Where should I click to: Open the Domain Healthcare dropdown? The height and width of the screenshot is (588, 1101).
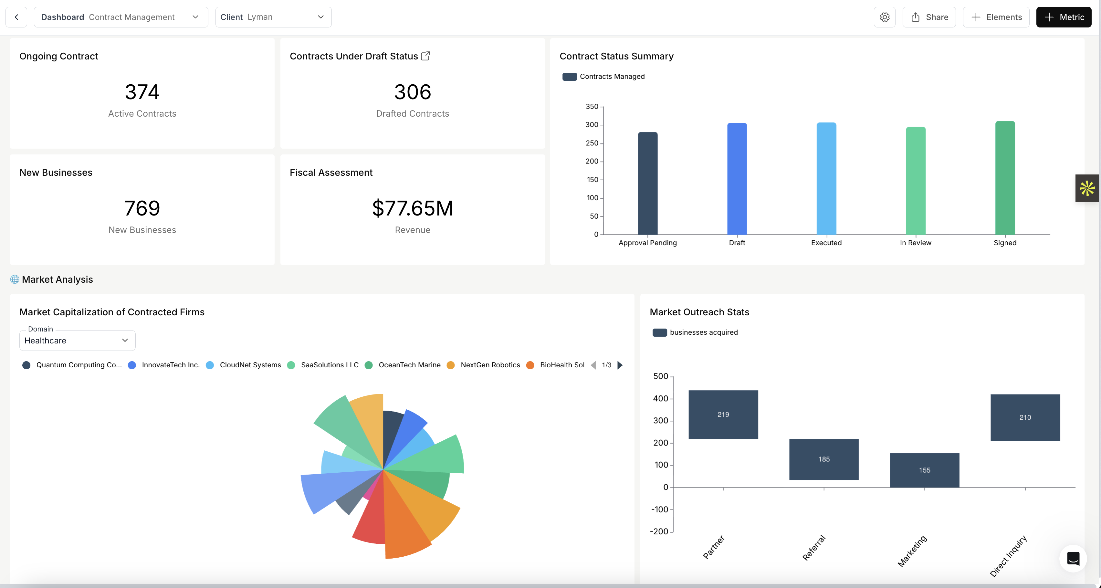(77, 340)
